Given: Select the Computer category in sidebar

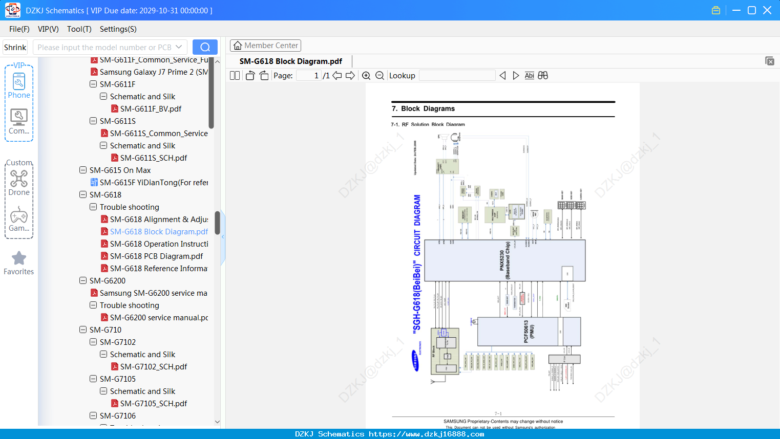Looking at the screenshot, I should [19, 122].
